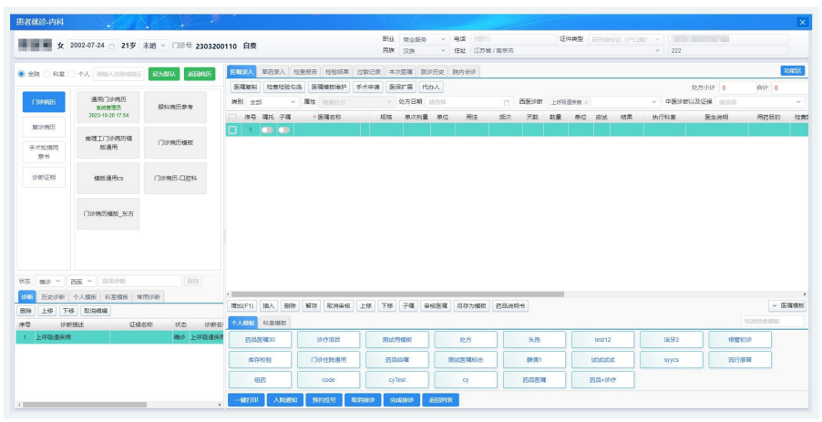822x422 pixels.
Task: Select the 诊断证明 category
Action: point(44,177)
